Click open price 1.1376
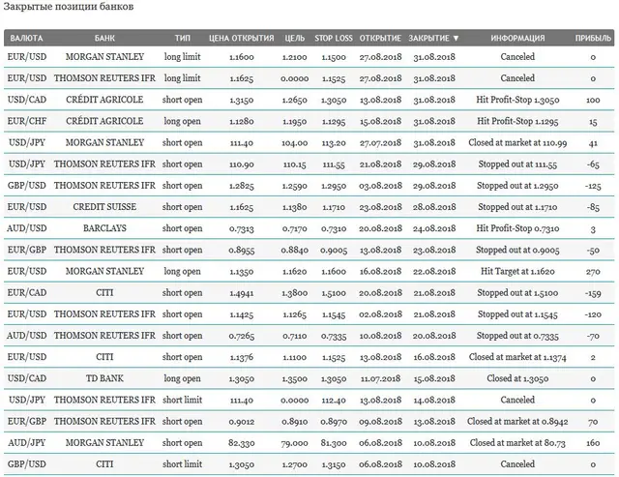Image resolution: width=619 pixels, height=477 pixels. (x=241, y=357)
